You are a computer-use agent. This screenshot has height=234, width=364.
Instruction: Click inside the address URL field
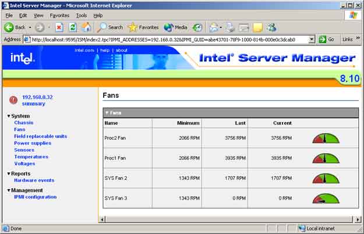coord(169,40)
